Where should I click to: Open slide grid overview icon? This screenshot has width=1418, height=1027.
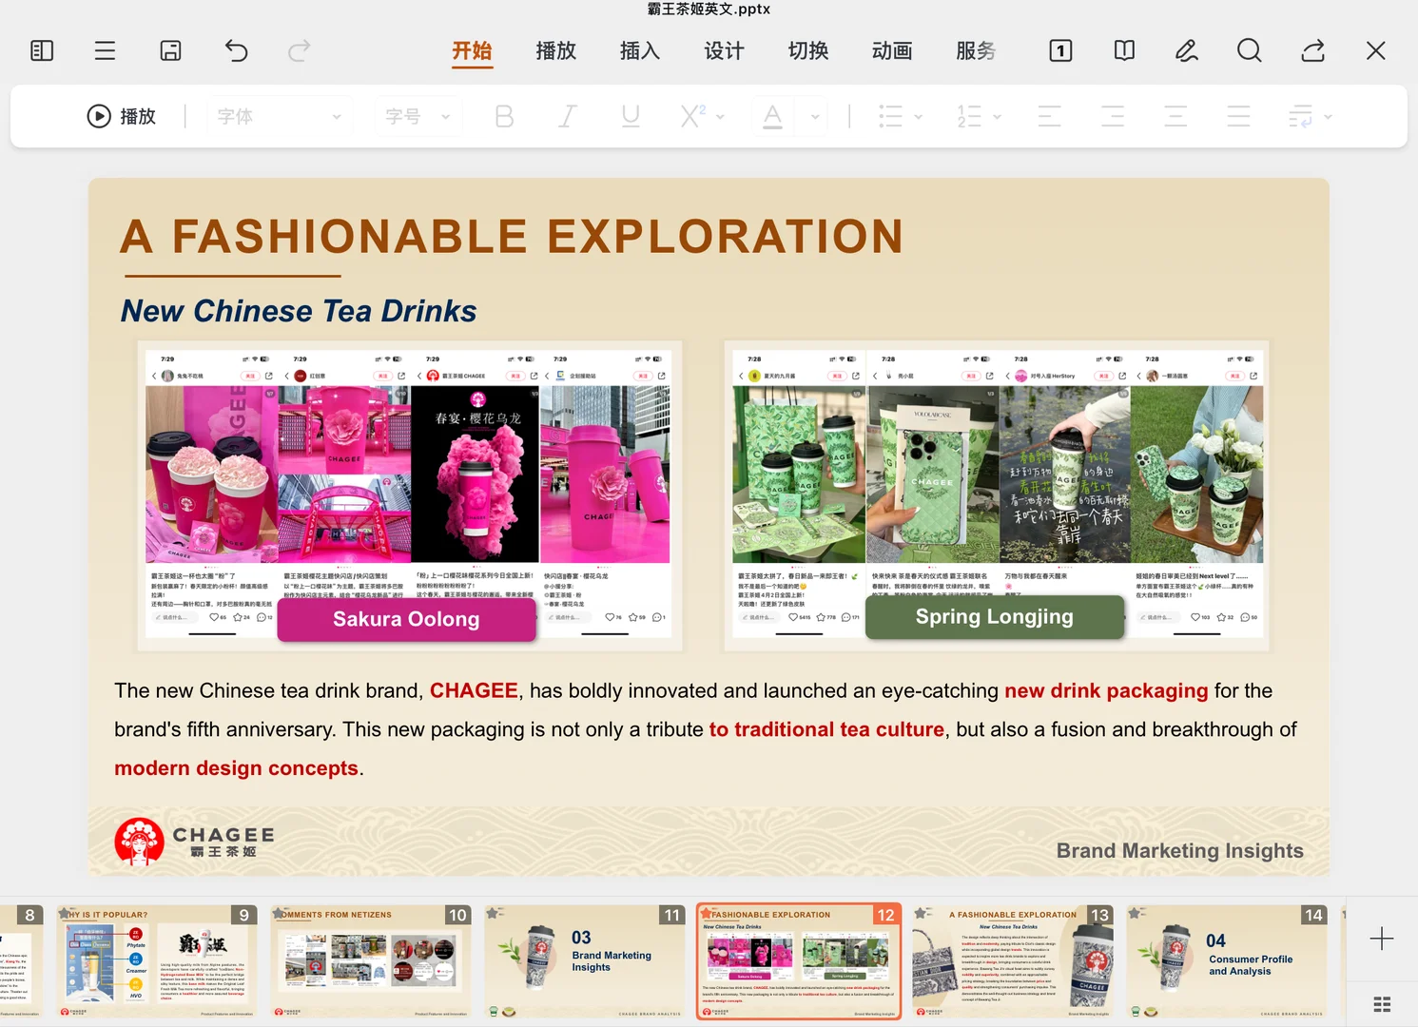(x=1382, y=1004)
